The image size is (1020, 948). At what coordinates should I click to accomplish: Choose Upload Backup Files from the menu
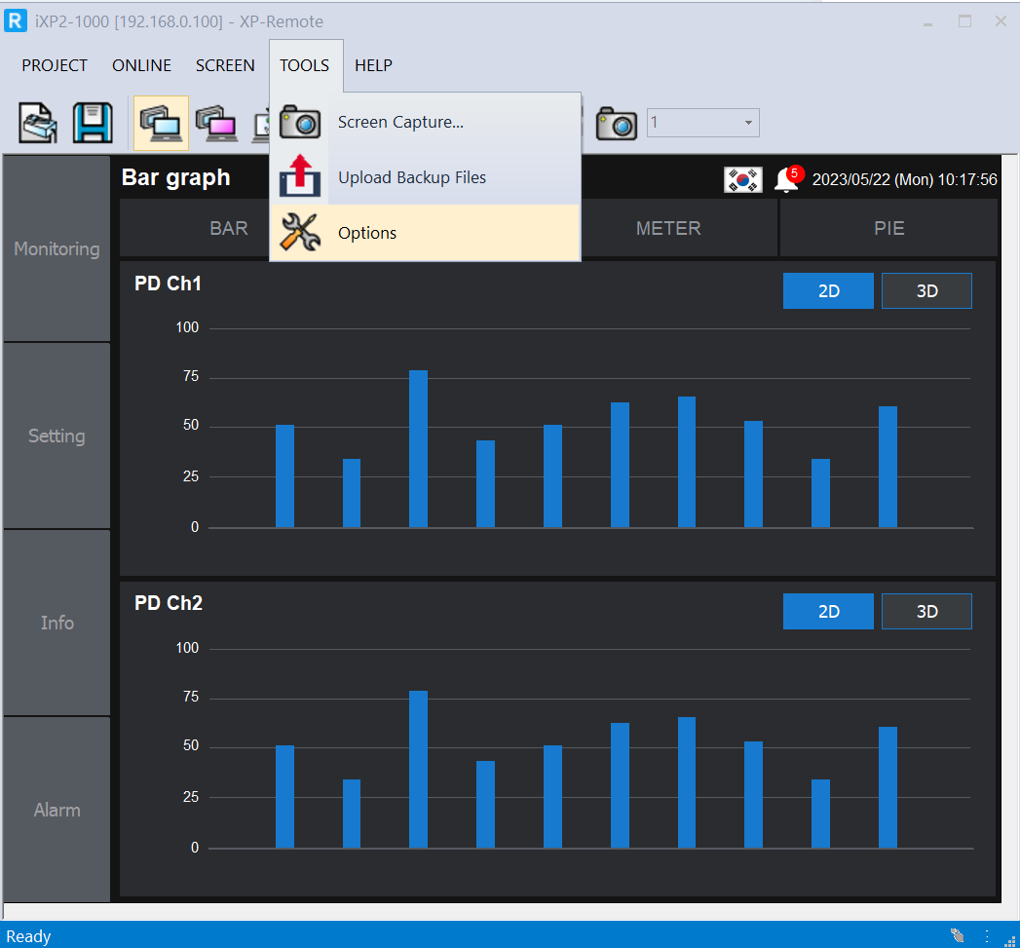point(411,177)
